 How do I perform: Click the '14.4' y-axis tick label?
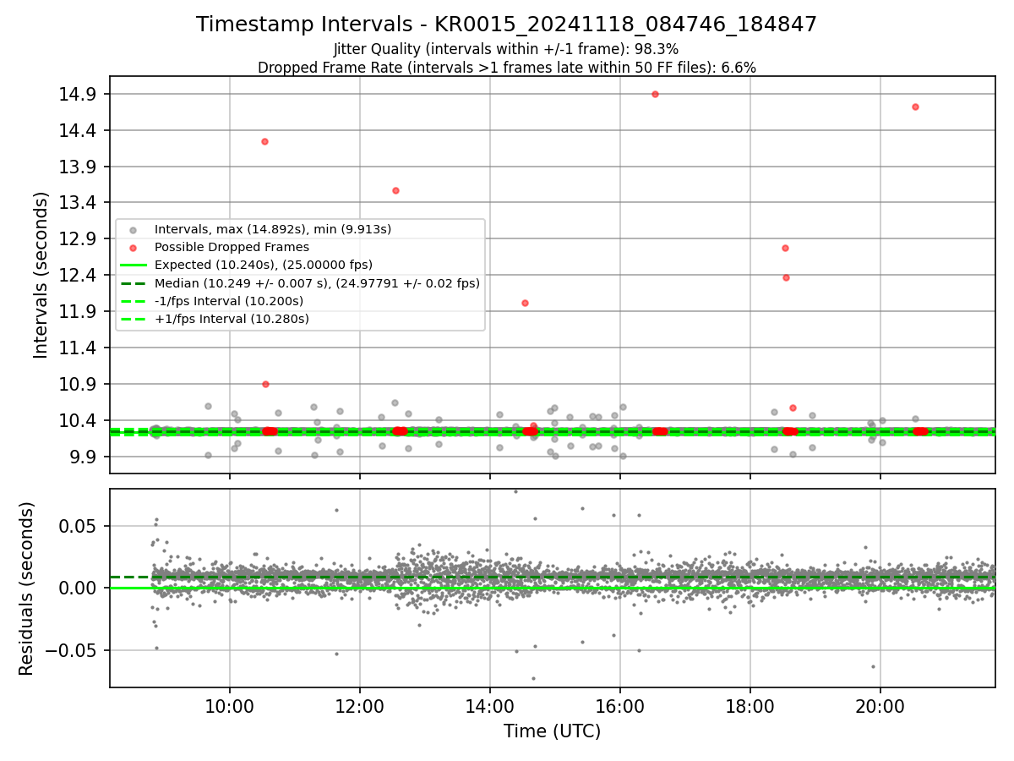pyautogui.click(x=77, y=130)
